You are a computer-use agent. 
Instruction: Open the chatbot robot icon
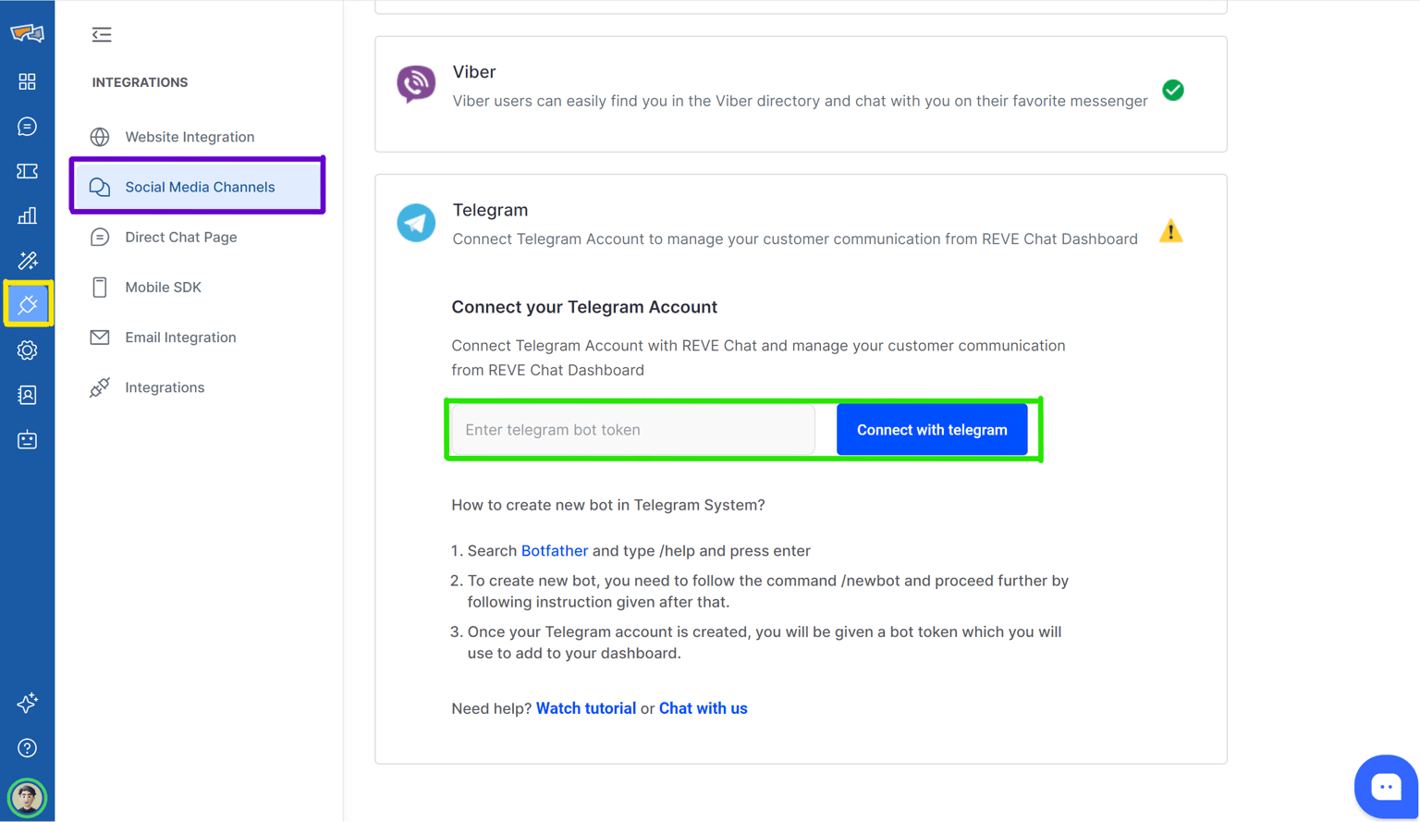point(27,440)
